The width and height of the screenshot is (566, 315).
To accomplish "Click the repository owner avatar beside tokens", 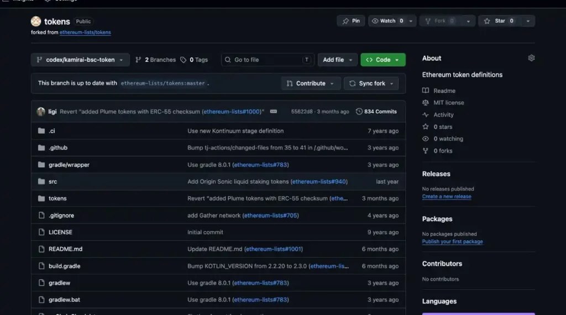I will click(36, 22).
